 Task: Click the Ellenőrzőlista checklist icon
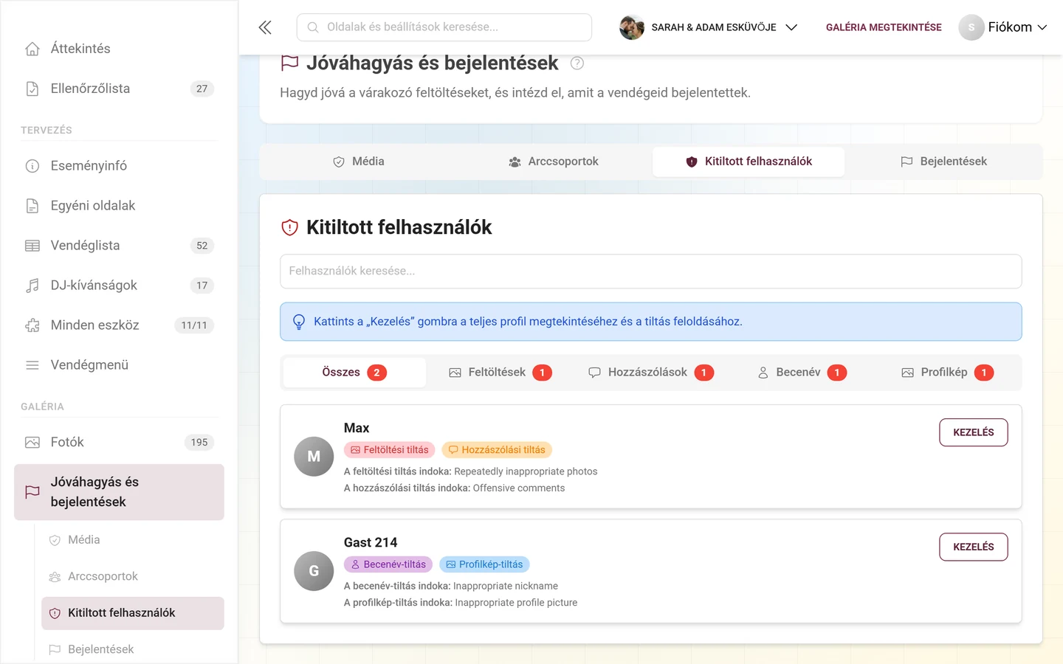pyautogui.click(x=32, y=89)
